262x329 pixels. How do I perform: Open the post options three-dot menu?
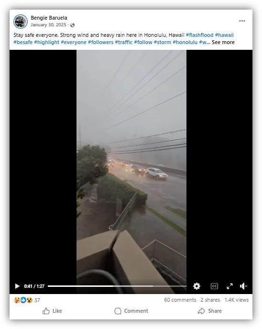pos(242,21)
